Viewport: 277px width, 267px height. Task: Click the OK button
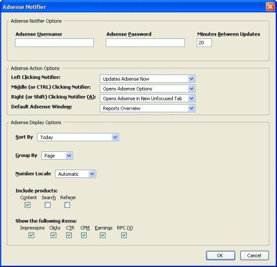tap(220, 255)
